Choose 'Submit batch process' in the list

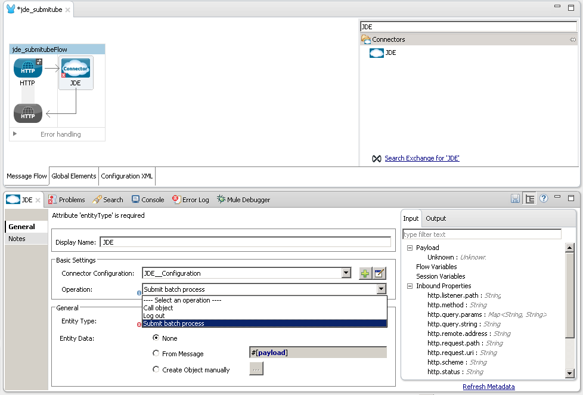264,323
